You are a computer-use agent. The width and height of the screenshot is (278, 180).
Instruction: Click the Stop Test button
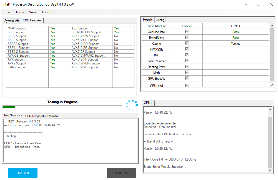point(23,173)
